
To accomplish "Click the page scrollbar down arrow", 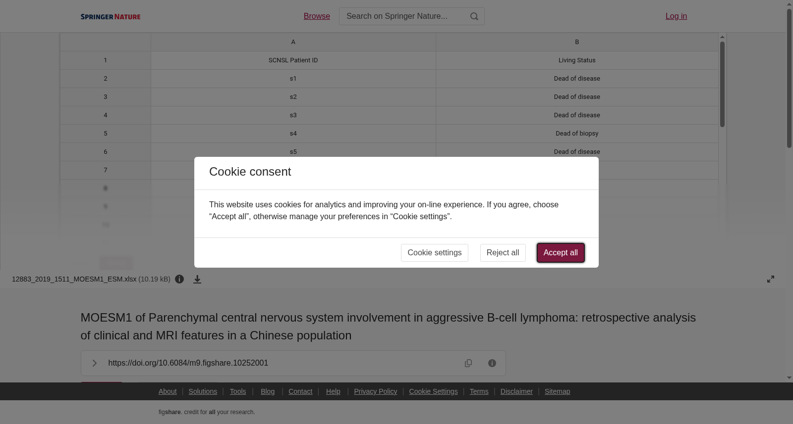I will point(789,378).
